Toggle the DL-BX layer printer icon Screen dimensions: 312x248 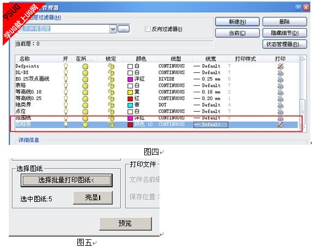click(x=280, y=73)
